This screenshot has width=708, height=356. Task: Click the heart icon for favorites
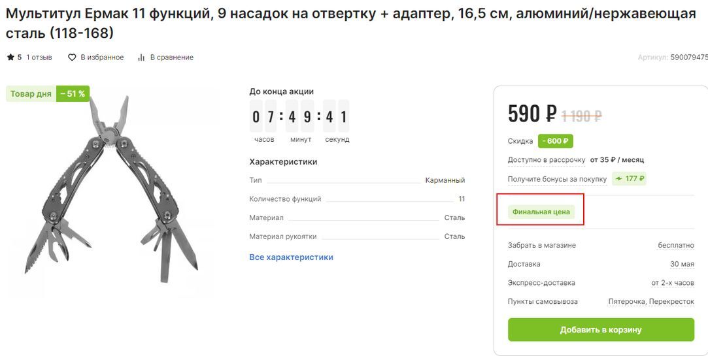coord(72,57)
